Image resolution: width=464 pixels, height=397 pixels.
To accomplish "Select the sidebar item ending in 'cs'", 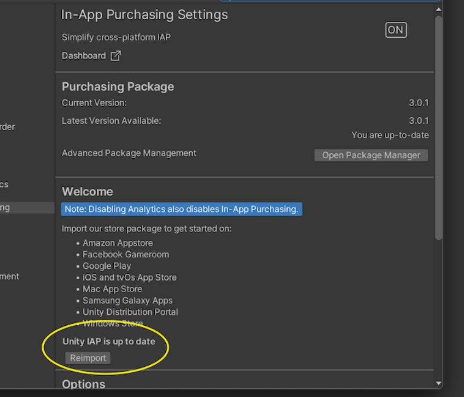I will click(4, 185).
